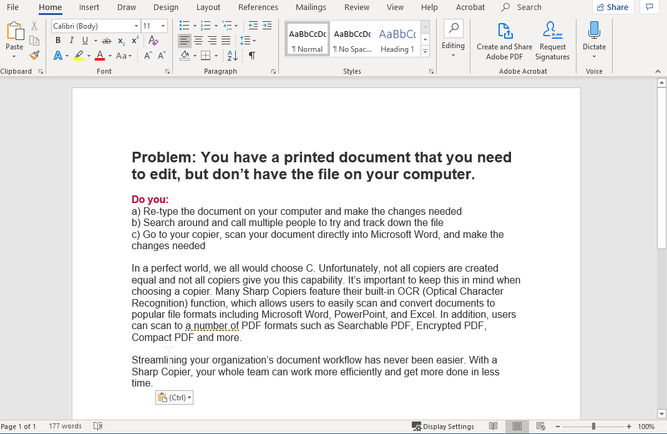Click the Paste clipboard icon
Image resolution: width=667 pixels, height=434 pixels.
click(14, 31)
